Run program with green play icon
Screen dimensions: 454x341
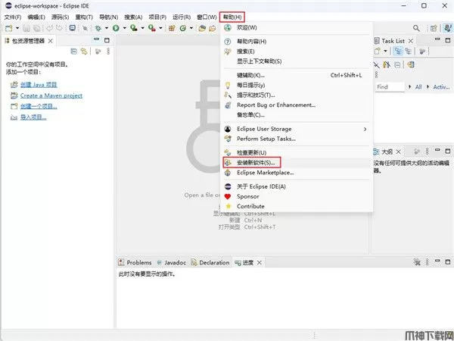point(116,28)
